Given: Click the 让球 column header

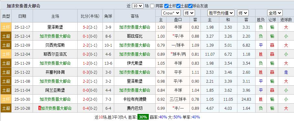Looking at the screenshot, I should tap(272, 20).
